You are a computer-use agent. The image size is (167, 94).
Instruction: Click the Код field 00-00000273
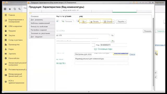click(x=114, y=45)
